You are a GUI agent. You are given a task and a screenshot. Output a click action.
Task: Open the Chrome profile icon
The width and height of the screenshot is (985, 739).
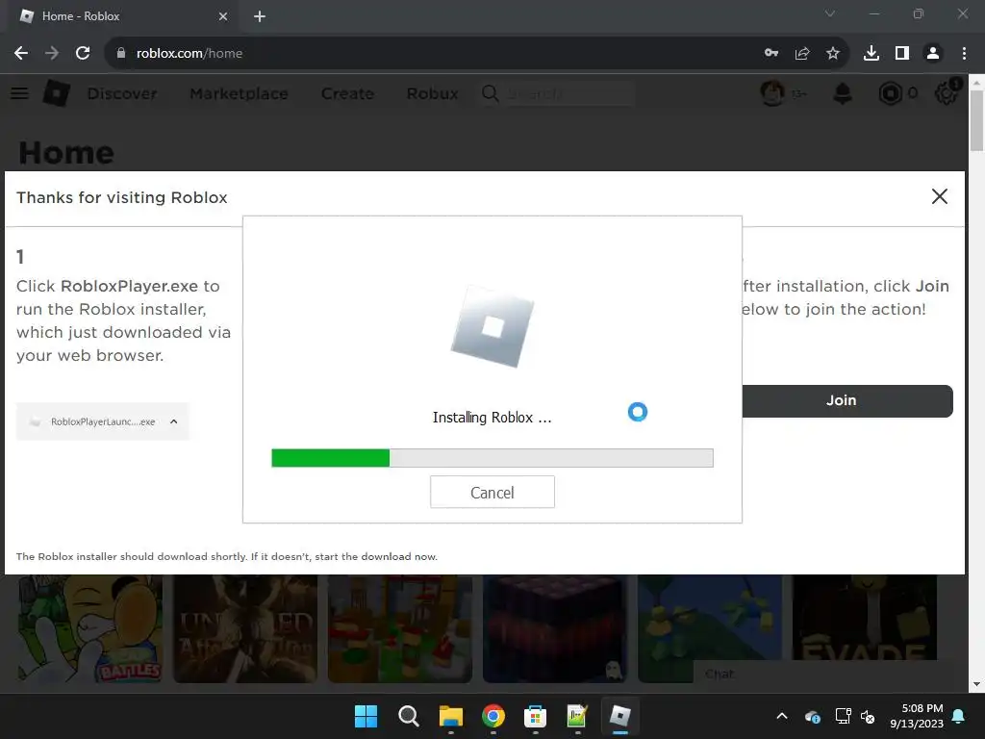933,54
